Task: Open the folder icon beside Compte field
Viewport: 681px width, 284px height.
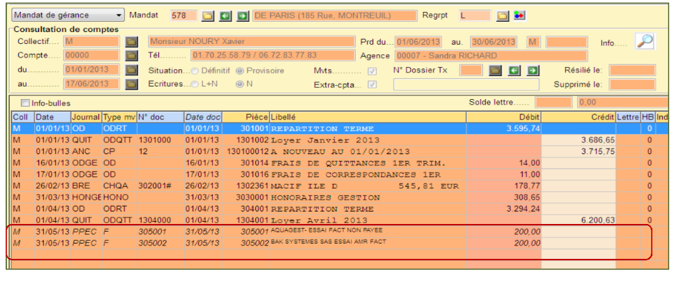Action: coord(130,56)
